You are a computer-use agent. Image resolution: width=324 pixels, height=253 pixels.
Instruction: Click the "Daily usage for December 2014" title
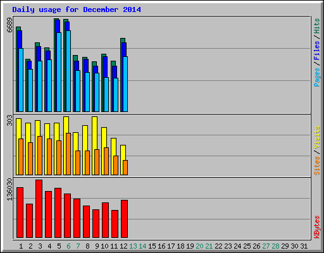[x=77, y=9]
